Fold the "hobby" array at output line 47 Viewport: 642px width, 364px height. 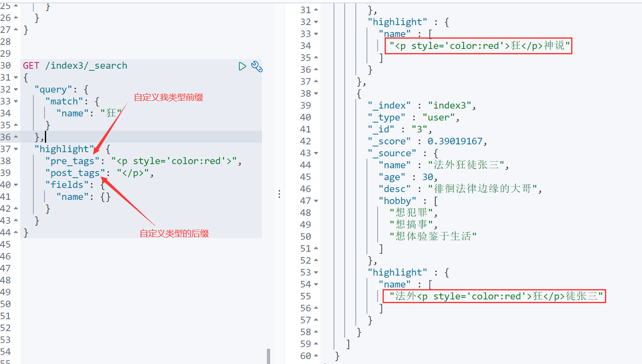pyautogui.click(x=316, y=201)
